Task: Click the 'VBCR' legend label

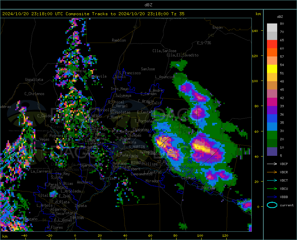Action: (284, 172)
